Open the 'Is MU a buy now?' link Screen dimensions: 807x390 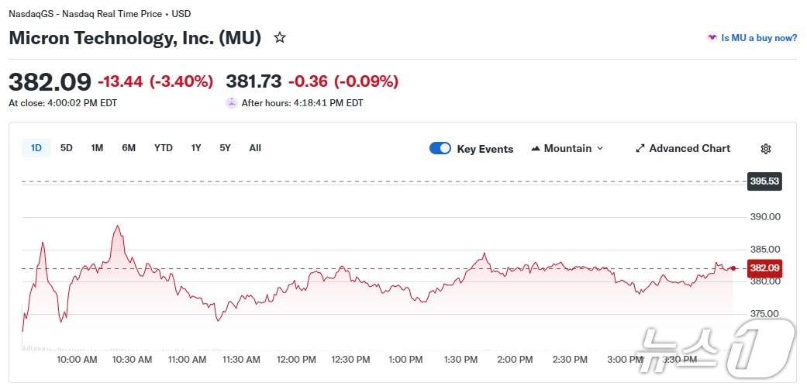[759, 37]
